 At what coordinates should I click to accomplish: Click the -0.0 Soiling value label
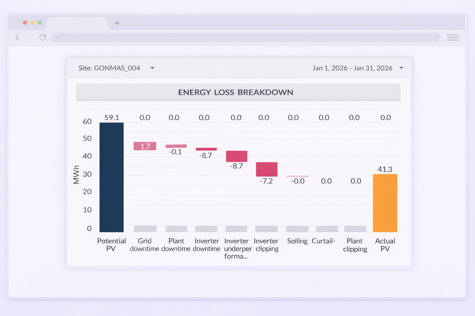[x=298, y=181]
